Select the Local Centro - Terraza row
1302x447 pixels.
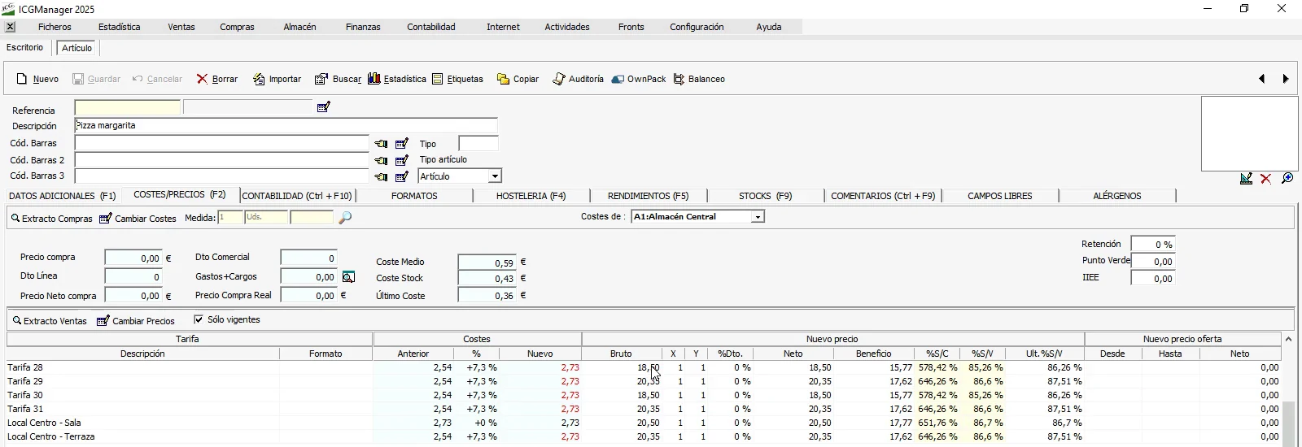click(644, 436)
